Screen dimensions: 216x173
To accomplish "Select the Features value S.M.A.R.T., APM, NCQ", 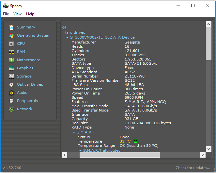I will (x=145, y=102).
